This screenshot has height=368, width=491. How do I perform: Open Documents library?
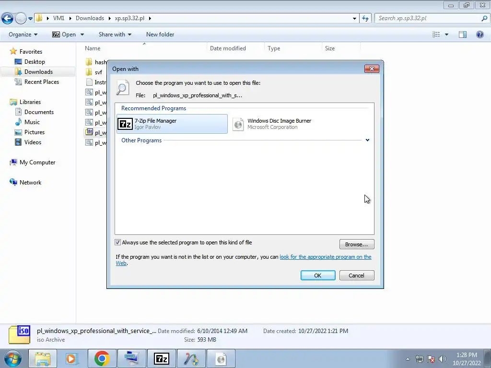click(x=39, y=112)
